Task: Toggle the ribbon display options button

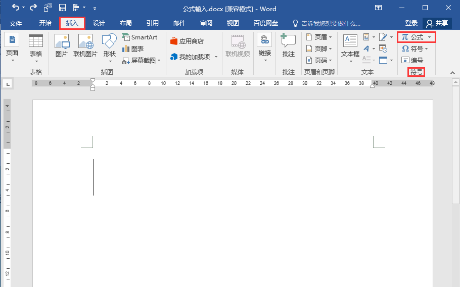Action: point(379,8)
